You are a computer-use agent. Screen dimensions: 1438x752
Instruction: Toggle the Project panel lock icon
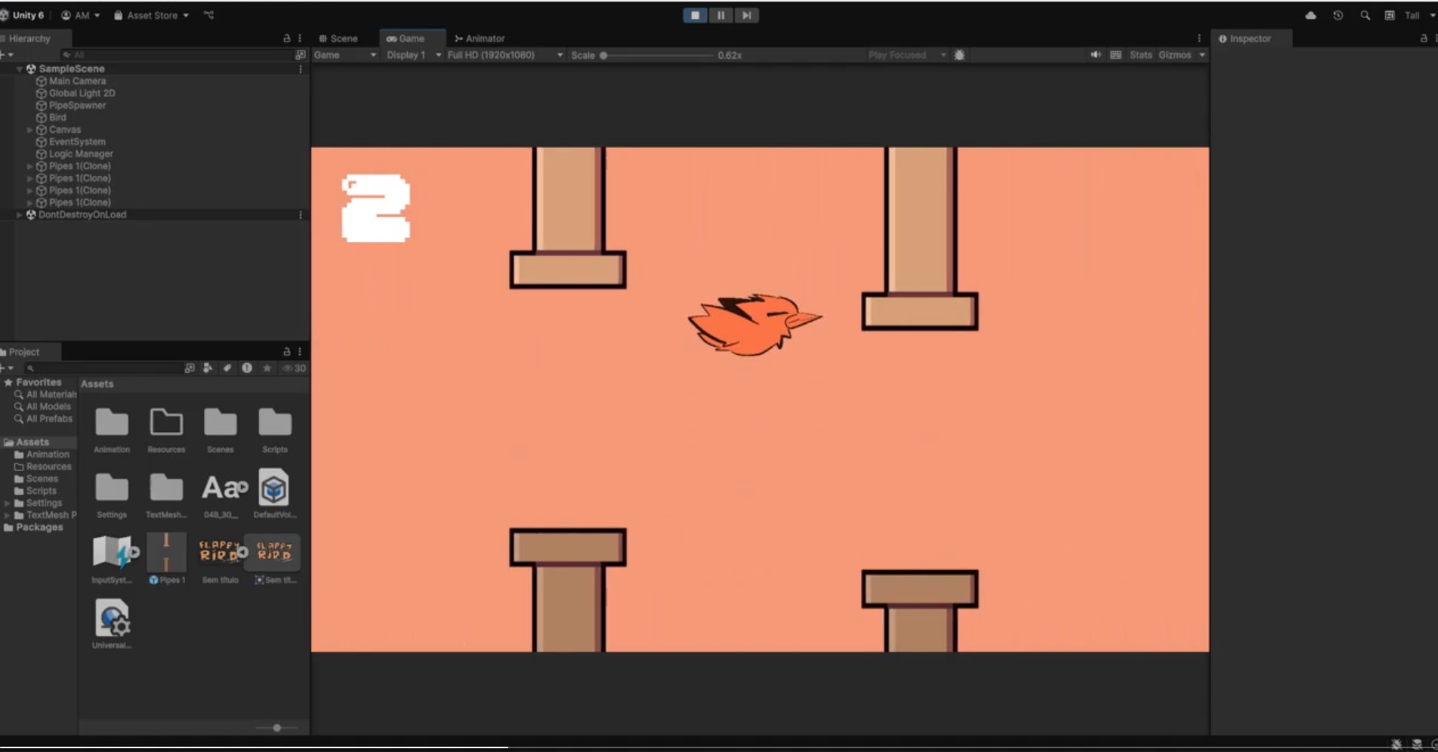286,352
